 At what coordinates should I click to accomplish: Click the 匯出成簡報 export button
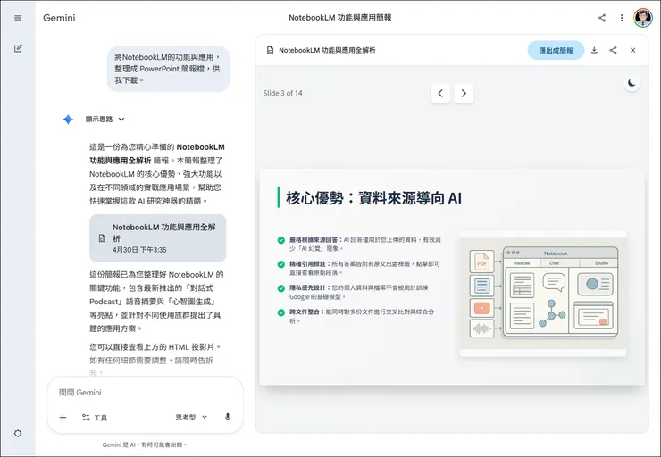click(x=556, y=50)
